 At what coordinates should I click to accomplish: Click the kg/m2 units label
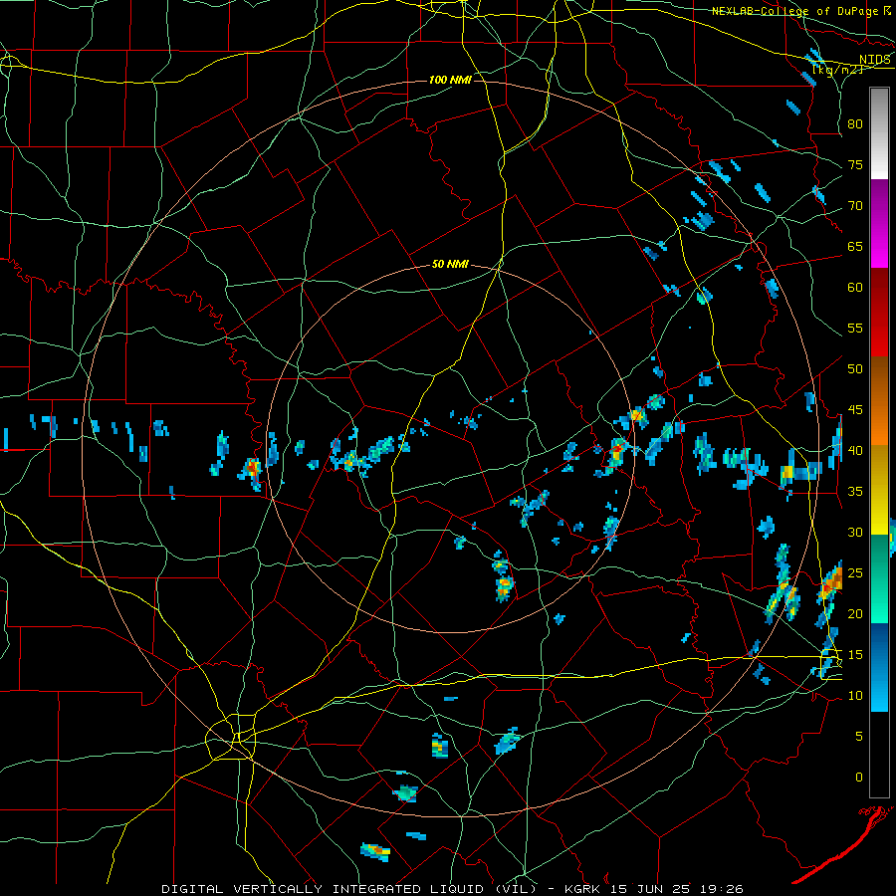[x=837, y=70]
